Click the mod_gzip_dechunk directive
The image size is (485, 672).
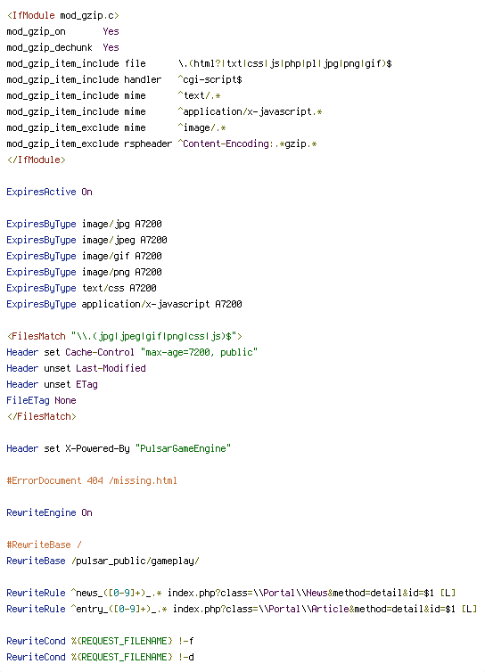coord(49,47)
